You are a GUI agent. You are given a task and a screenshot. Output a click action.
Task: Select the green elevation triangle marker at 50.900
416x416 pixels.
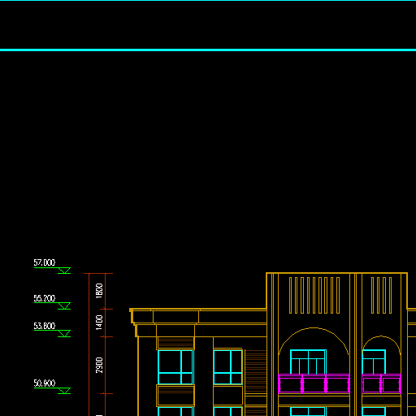click(64, 391)
